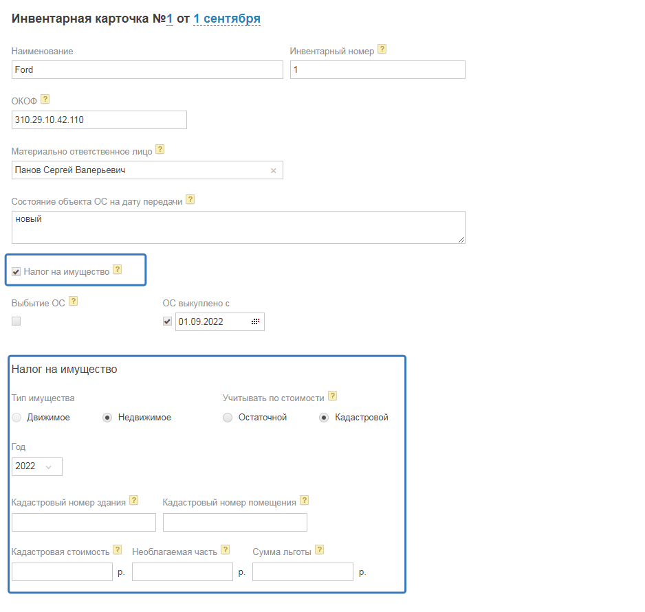Change the date link 1 сентября
The height and width of the screenshot is (612, 645).
click(x=226, y=19)
